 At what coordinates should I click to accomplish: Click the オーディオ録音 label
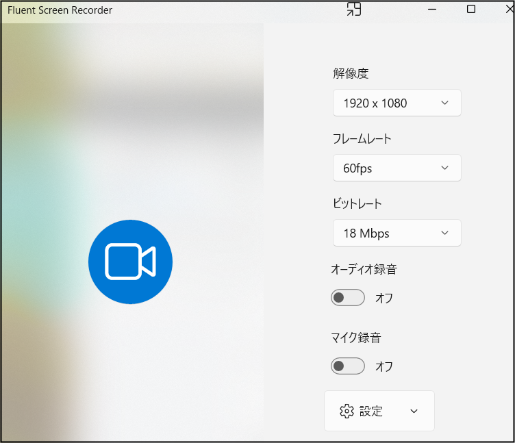[x=364, y=269]
